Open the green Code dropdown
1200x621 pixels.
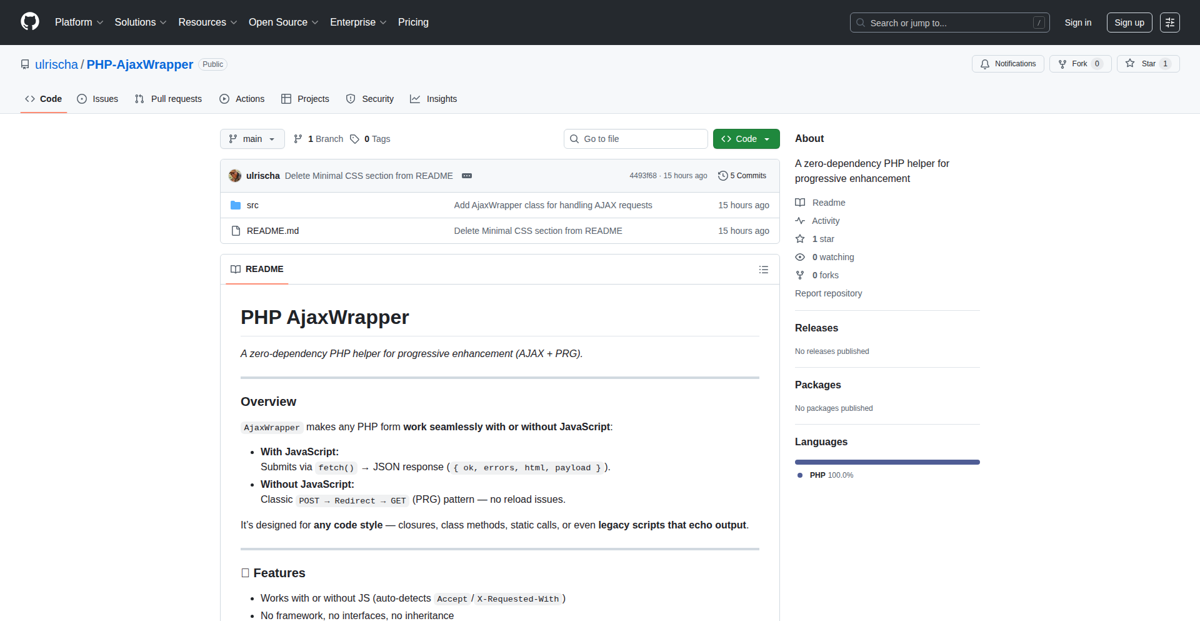(x=746, y=139)
